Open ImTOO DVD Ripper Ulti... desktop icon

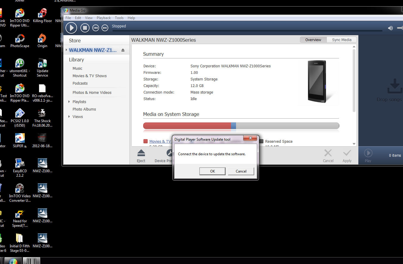(20, 18)
